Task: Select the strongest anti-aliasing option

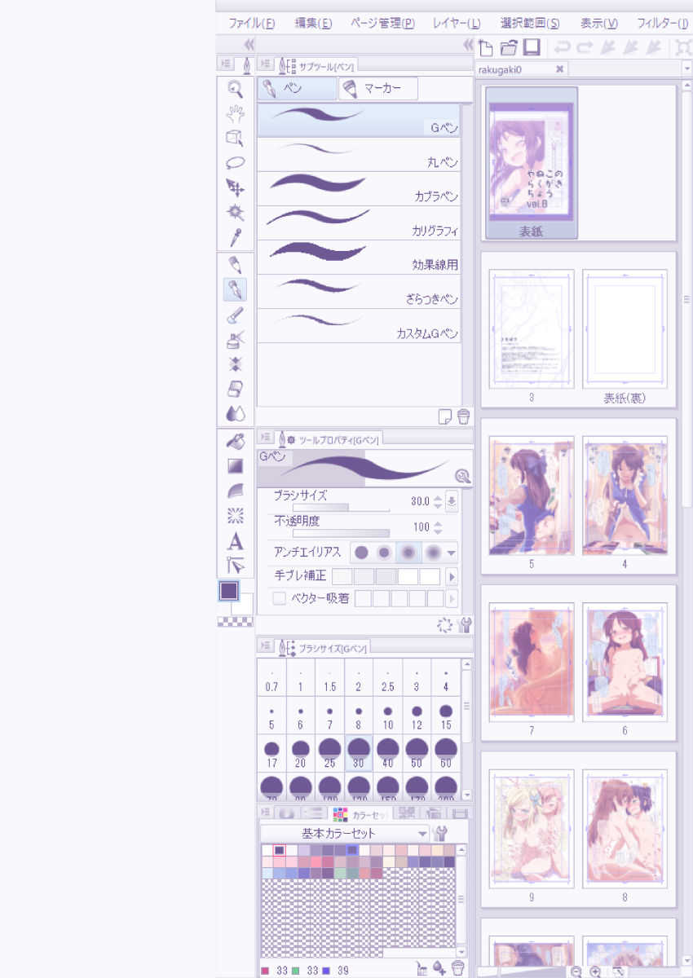Action: click(432, 553)
